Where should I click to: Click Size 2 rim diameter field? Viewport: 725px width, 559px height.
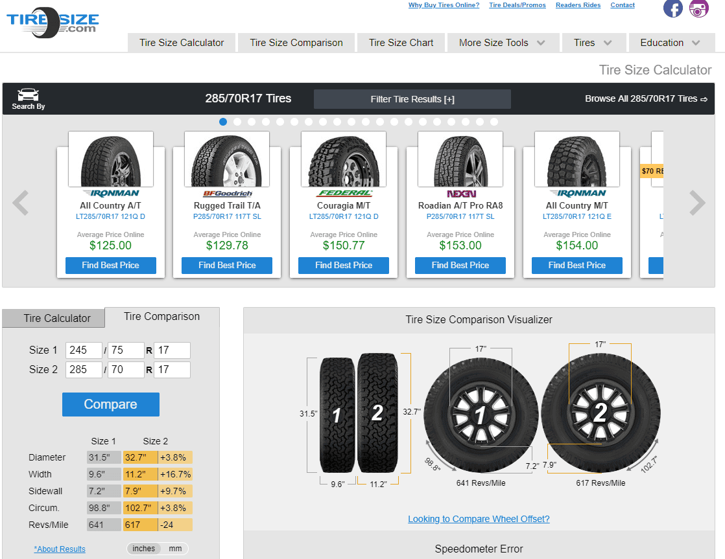(172, 370)
